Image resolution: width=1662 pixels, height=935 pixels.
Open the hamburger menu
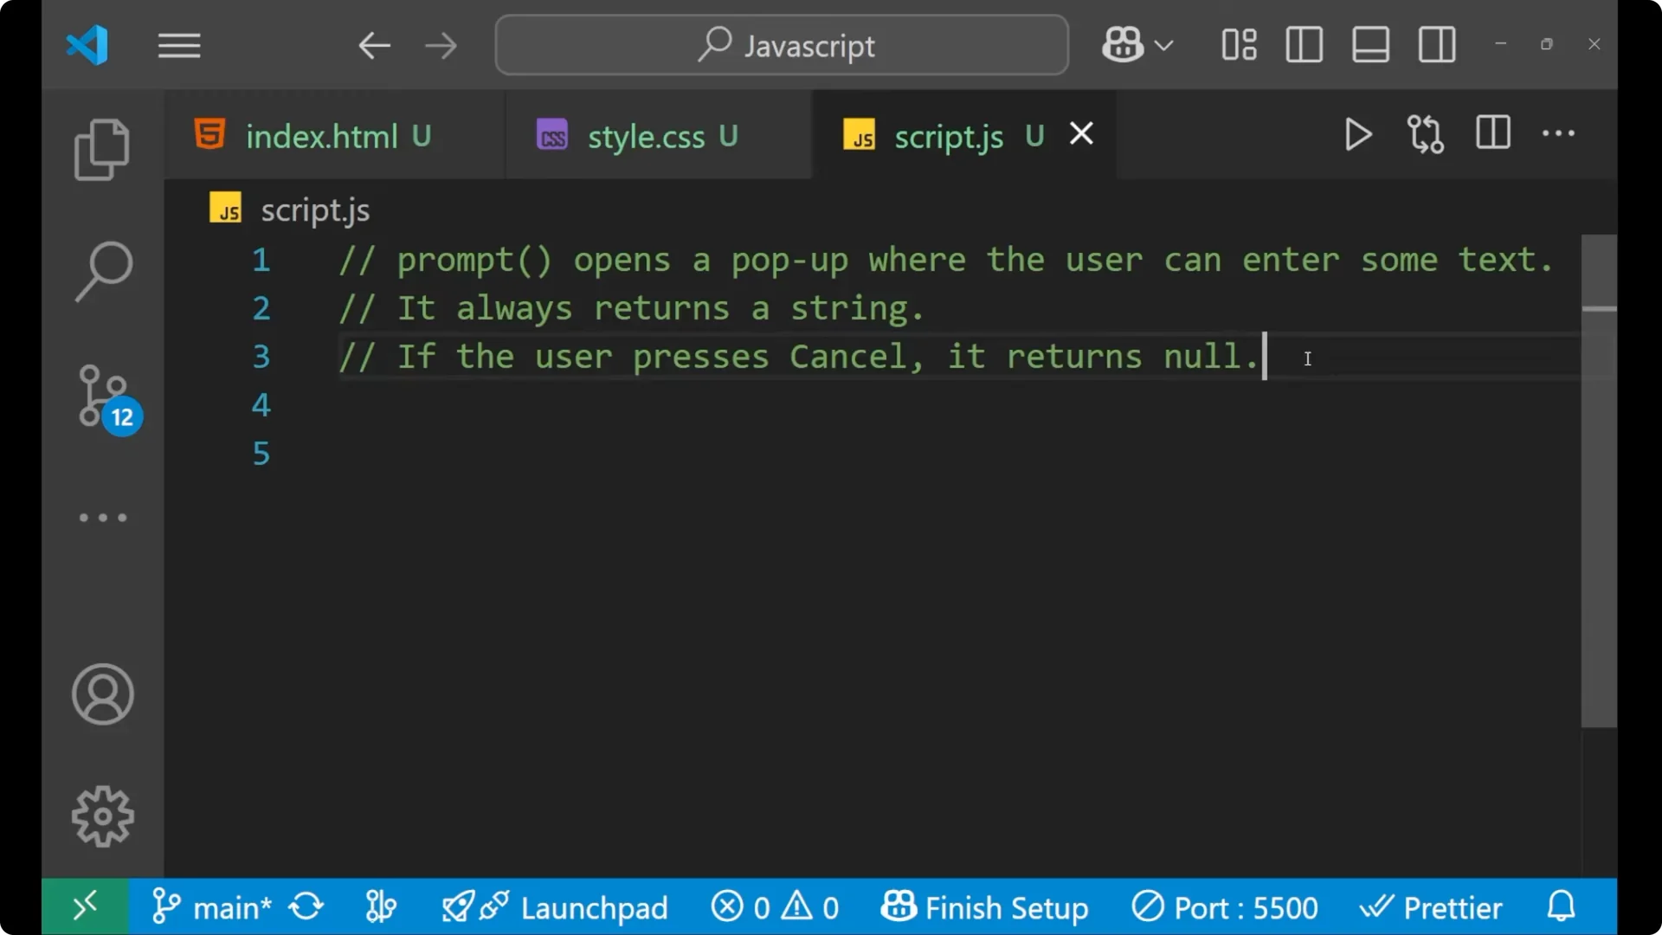(179, 45)
